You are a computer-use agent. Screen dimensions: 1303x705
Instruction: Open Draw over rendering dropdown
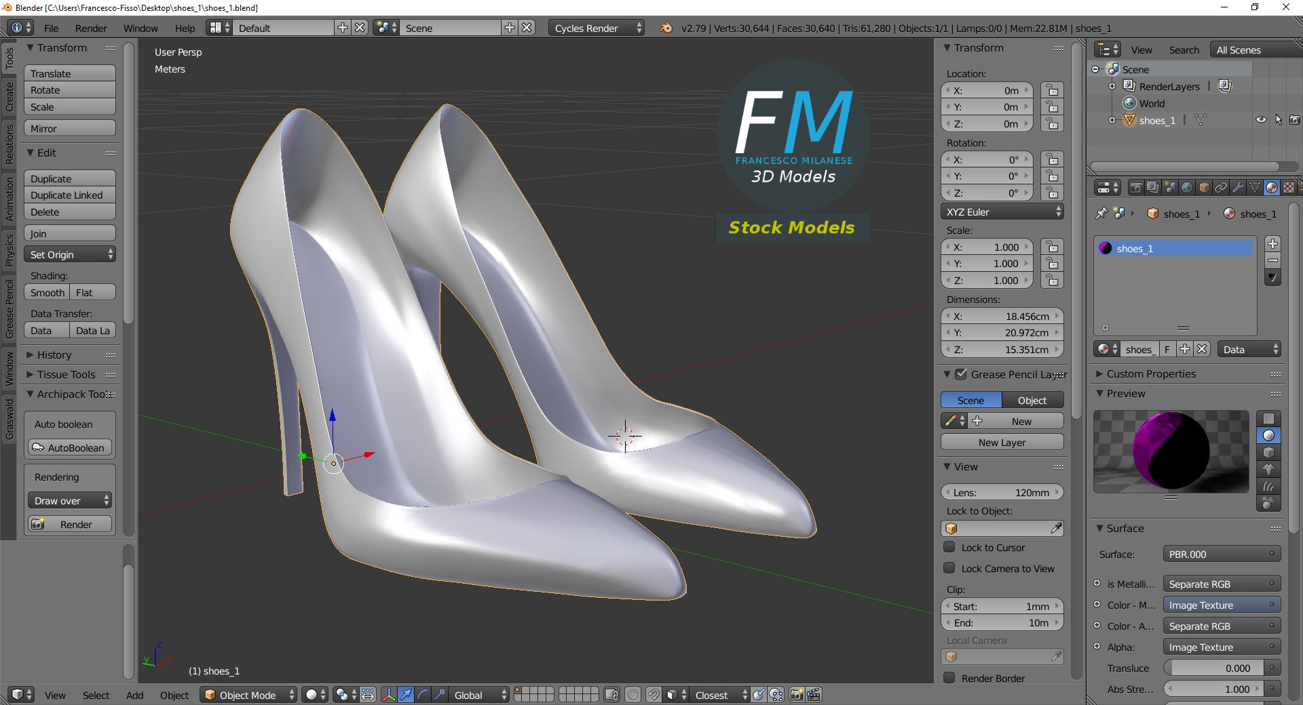(x=70, y=500)
